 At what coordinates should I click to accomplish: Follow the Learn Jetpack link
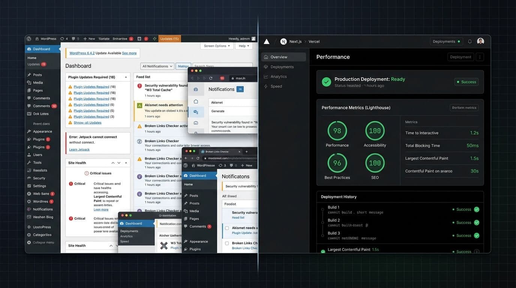coord(79,150)
